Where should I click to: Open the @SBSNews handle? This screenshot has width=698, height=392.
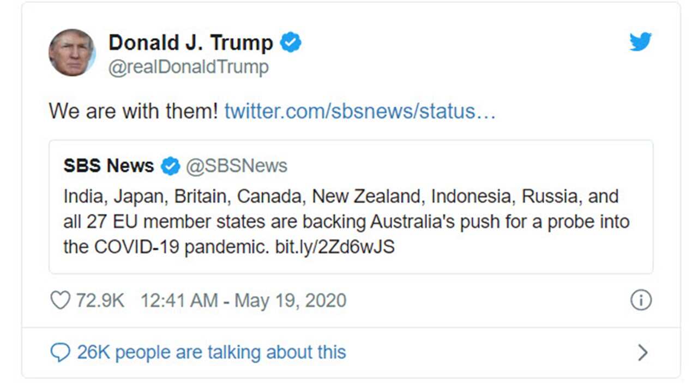click(237, 166)
